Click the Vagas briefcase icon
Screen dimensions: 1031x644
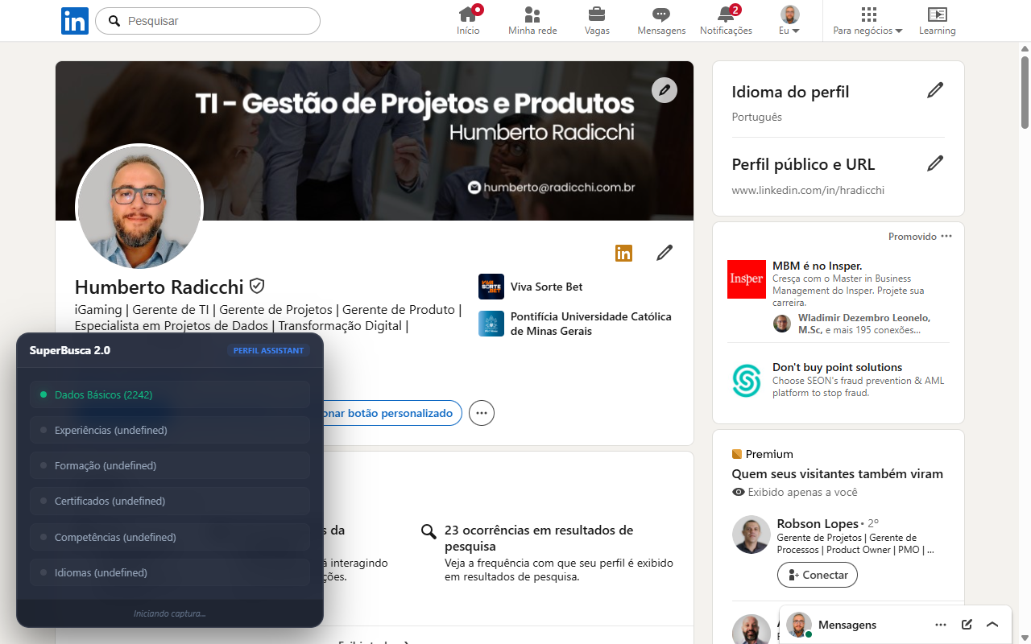coord(596,14)
